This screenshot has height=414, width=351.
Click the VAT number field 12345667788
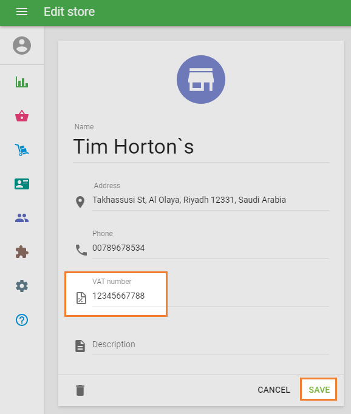pyautogui.click(x=211, y=296)
